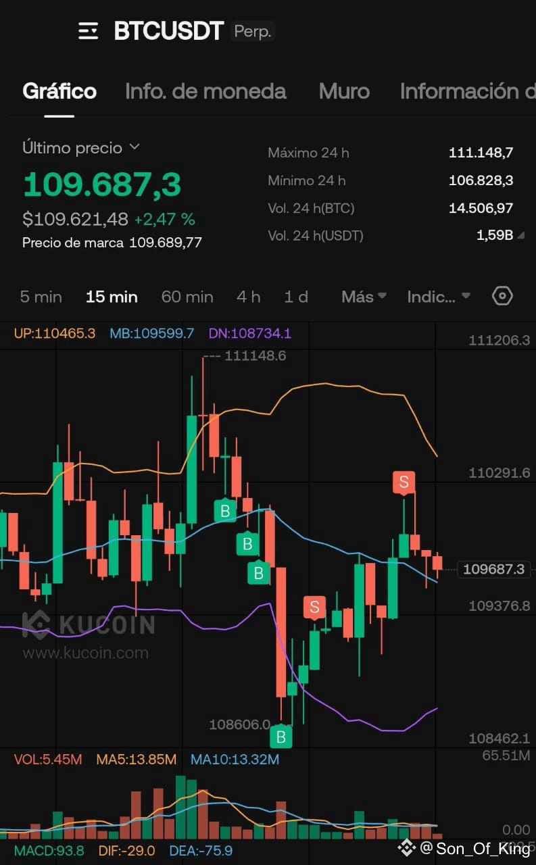Tap the MB:109599.7 Bollinger label
The height and width of the screenshot is (865, 536).
click(x=152, y=333)
